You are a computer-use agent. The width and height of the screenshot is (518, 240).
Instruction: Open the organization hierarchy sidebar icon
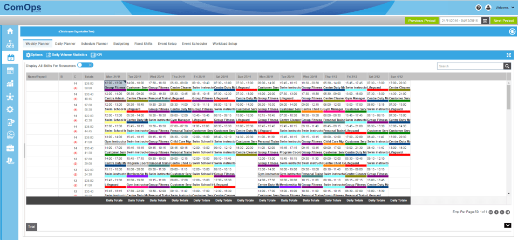click(10, 44)
